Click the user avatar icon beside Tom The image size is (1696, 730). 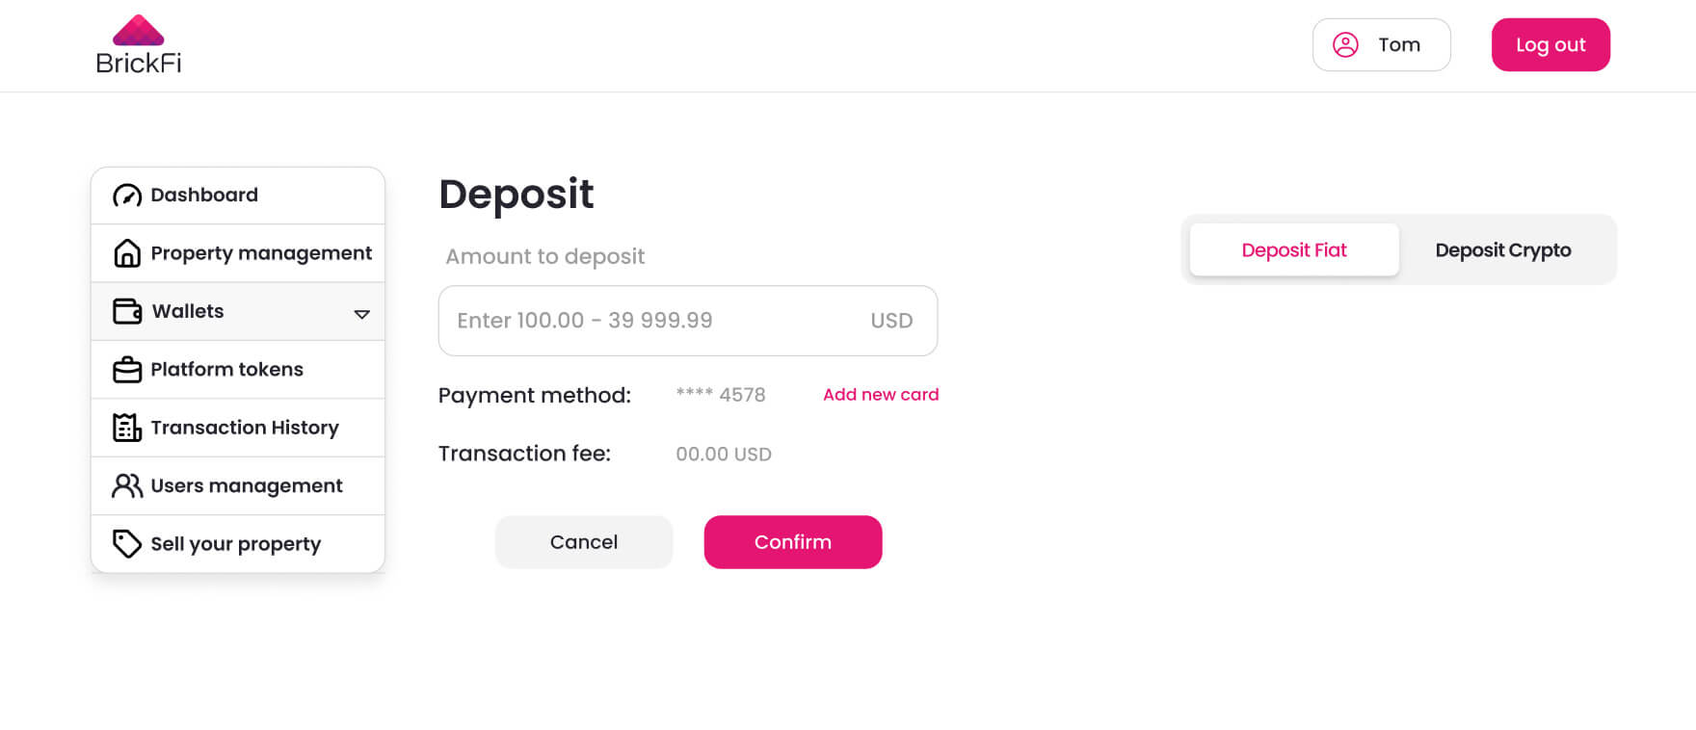pyautogui.click(x=1345, y=45)
